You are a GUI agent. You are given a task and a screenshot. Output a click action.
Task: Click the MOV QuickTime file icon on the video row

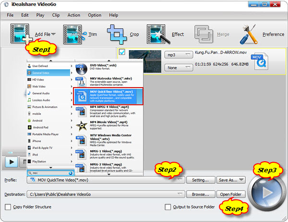coord(260,62)
